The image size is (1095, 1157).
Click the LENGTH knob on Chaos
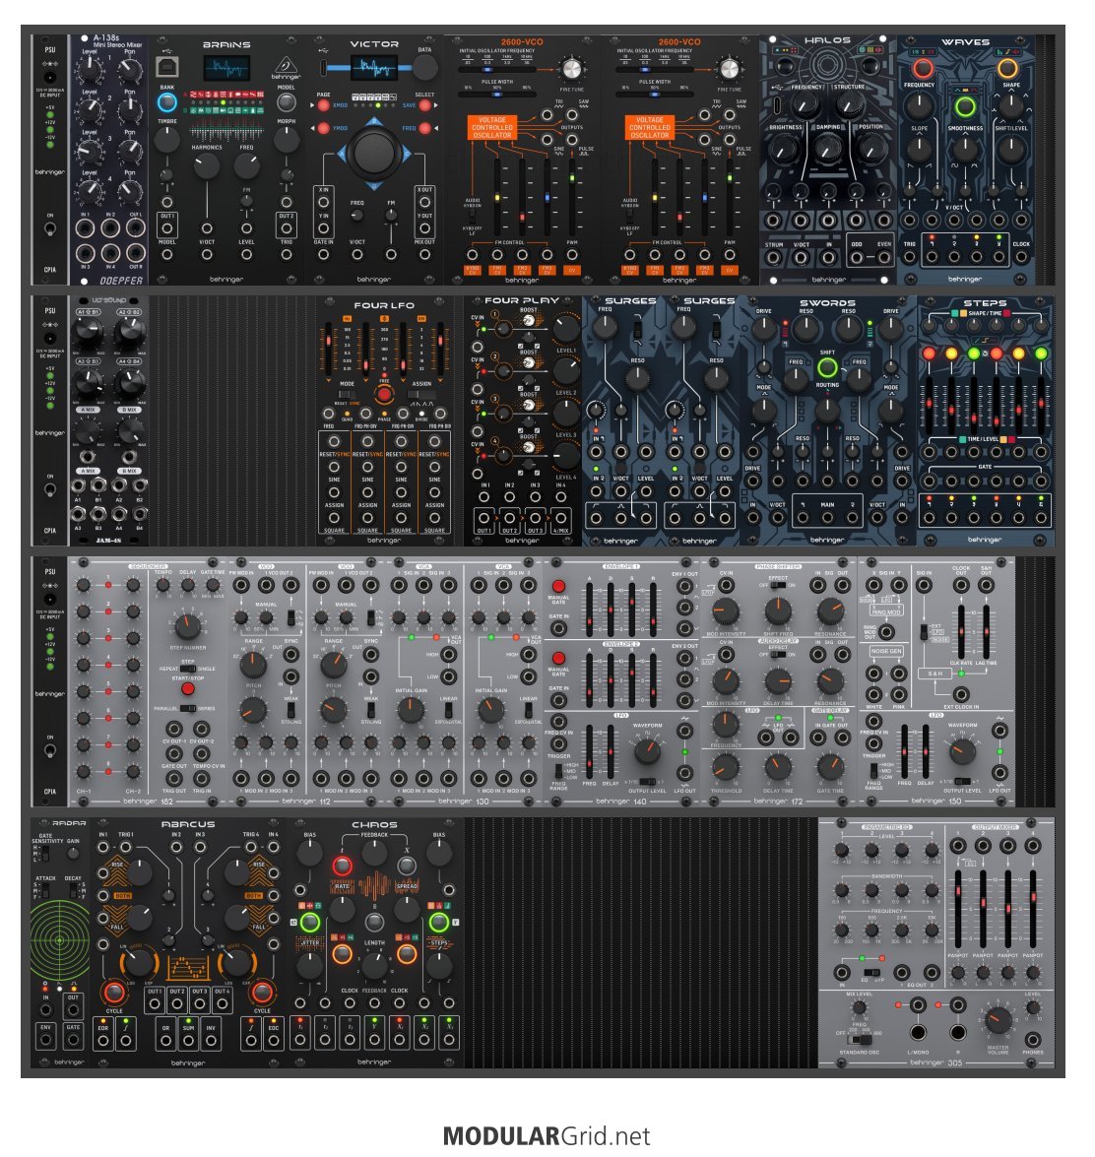[374, 965]
